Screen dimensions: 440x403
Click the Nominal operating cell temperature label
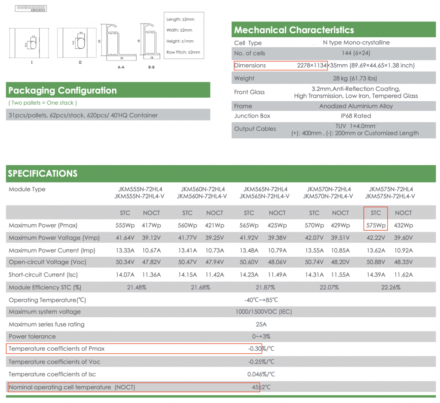[72, 387]
